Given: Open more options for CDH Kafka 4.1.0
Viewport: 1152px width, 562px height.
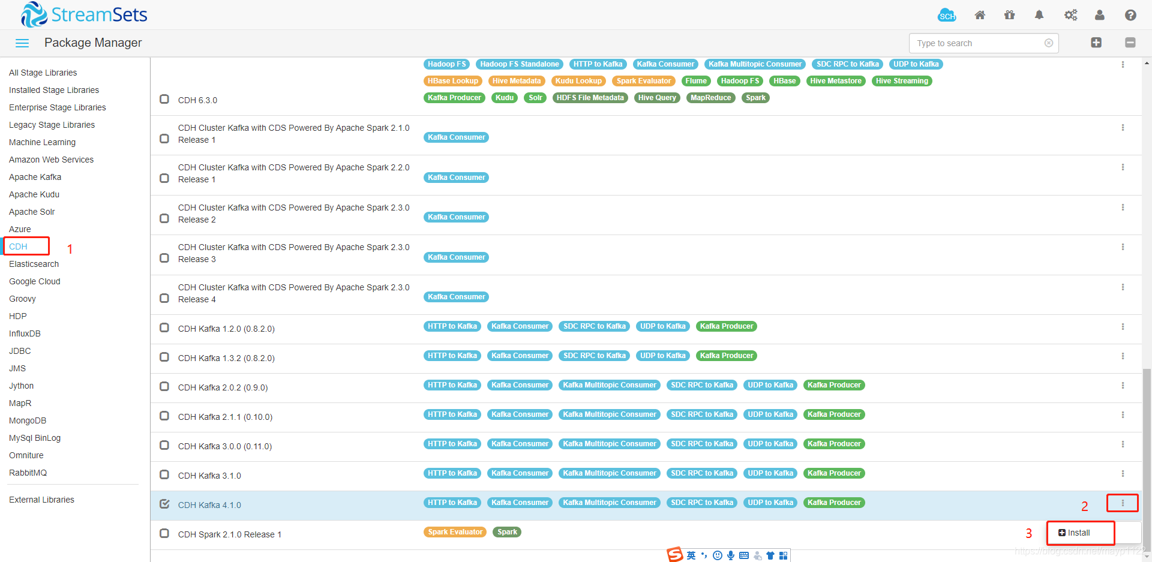Looking at the screenshot, I should click(x=1123, y=503).
